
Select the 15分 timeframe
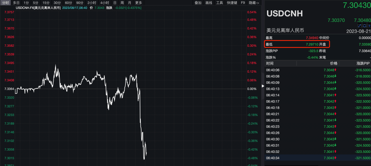[46, 2]
